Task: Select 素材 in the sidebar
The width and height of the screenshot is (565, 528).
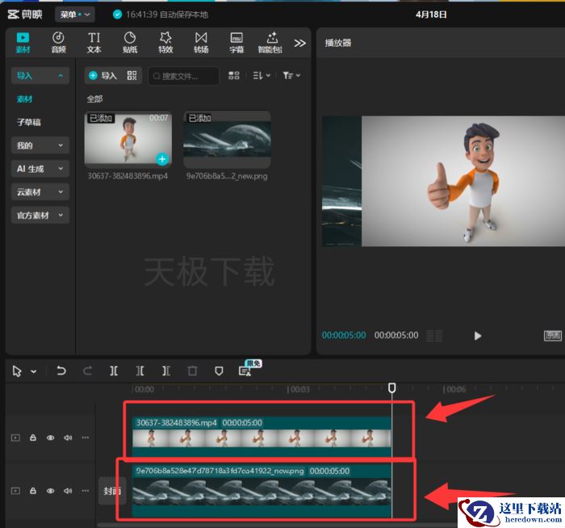Action: (24, 98)
